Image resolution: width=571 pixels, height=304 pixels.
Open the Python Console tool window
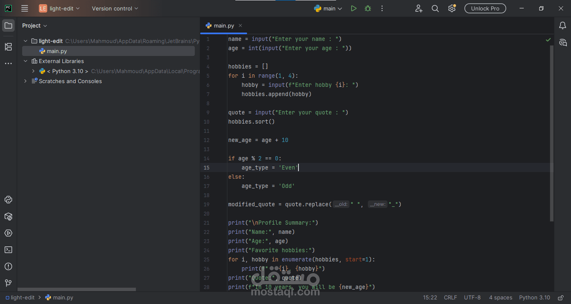[8, 200]
